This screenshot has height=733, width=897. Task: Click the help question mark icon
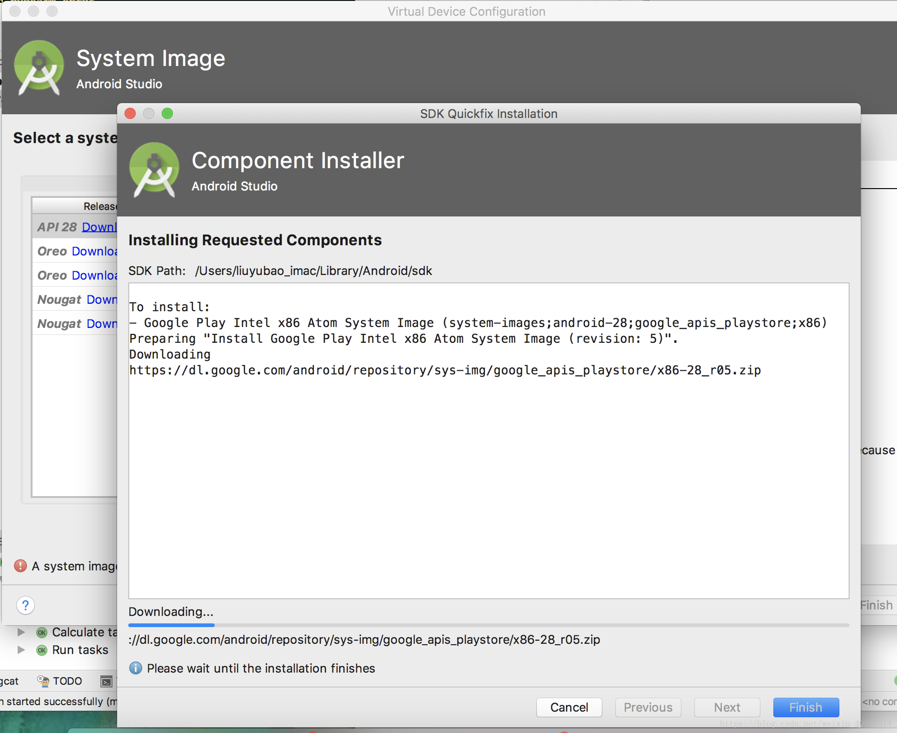(x=25, y=605)
